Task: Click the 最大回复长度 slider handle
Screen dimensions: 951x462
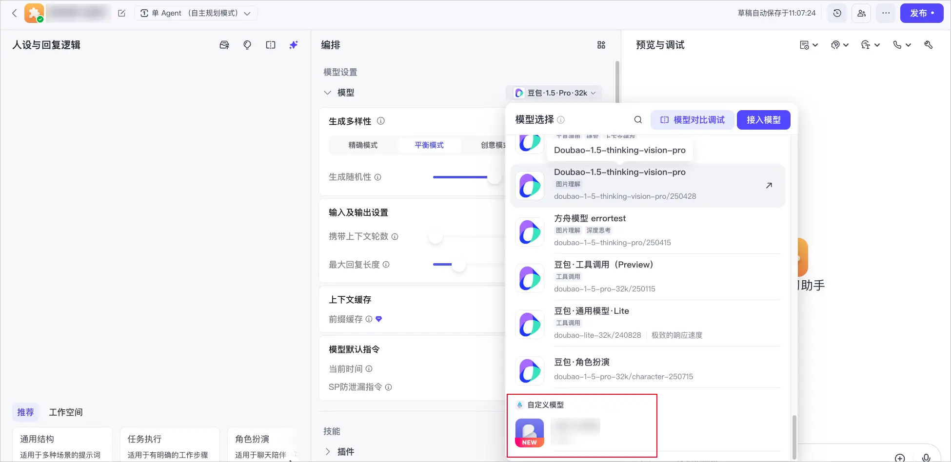Action: tap(459, 265)
